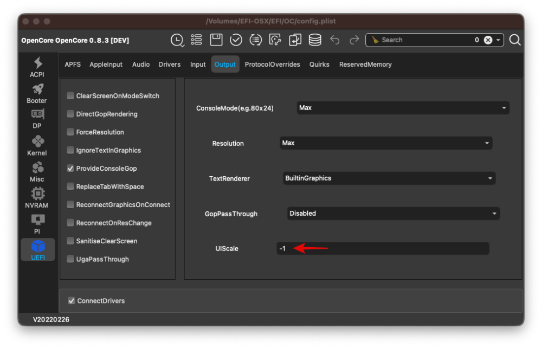542x348 pixels.
Task: Enable SanitiseClearScreen checkbox
Action: click(x=70, y=241)
